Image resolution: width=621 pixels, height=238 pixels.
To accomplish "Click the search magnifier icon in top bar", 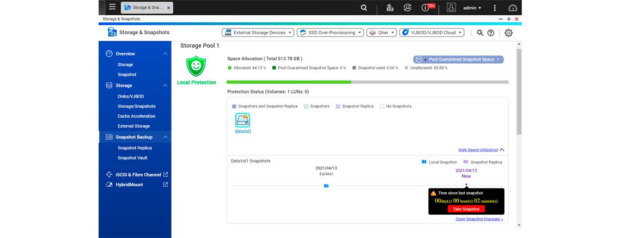I will (364, 8).
